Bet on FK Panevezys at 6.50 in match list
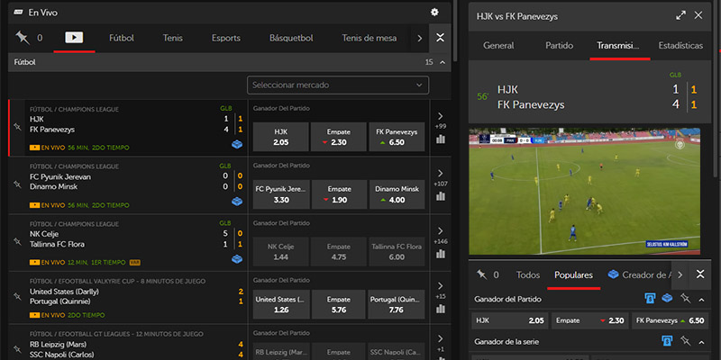Viewport: 721px width, 360px height. (397, 137)
